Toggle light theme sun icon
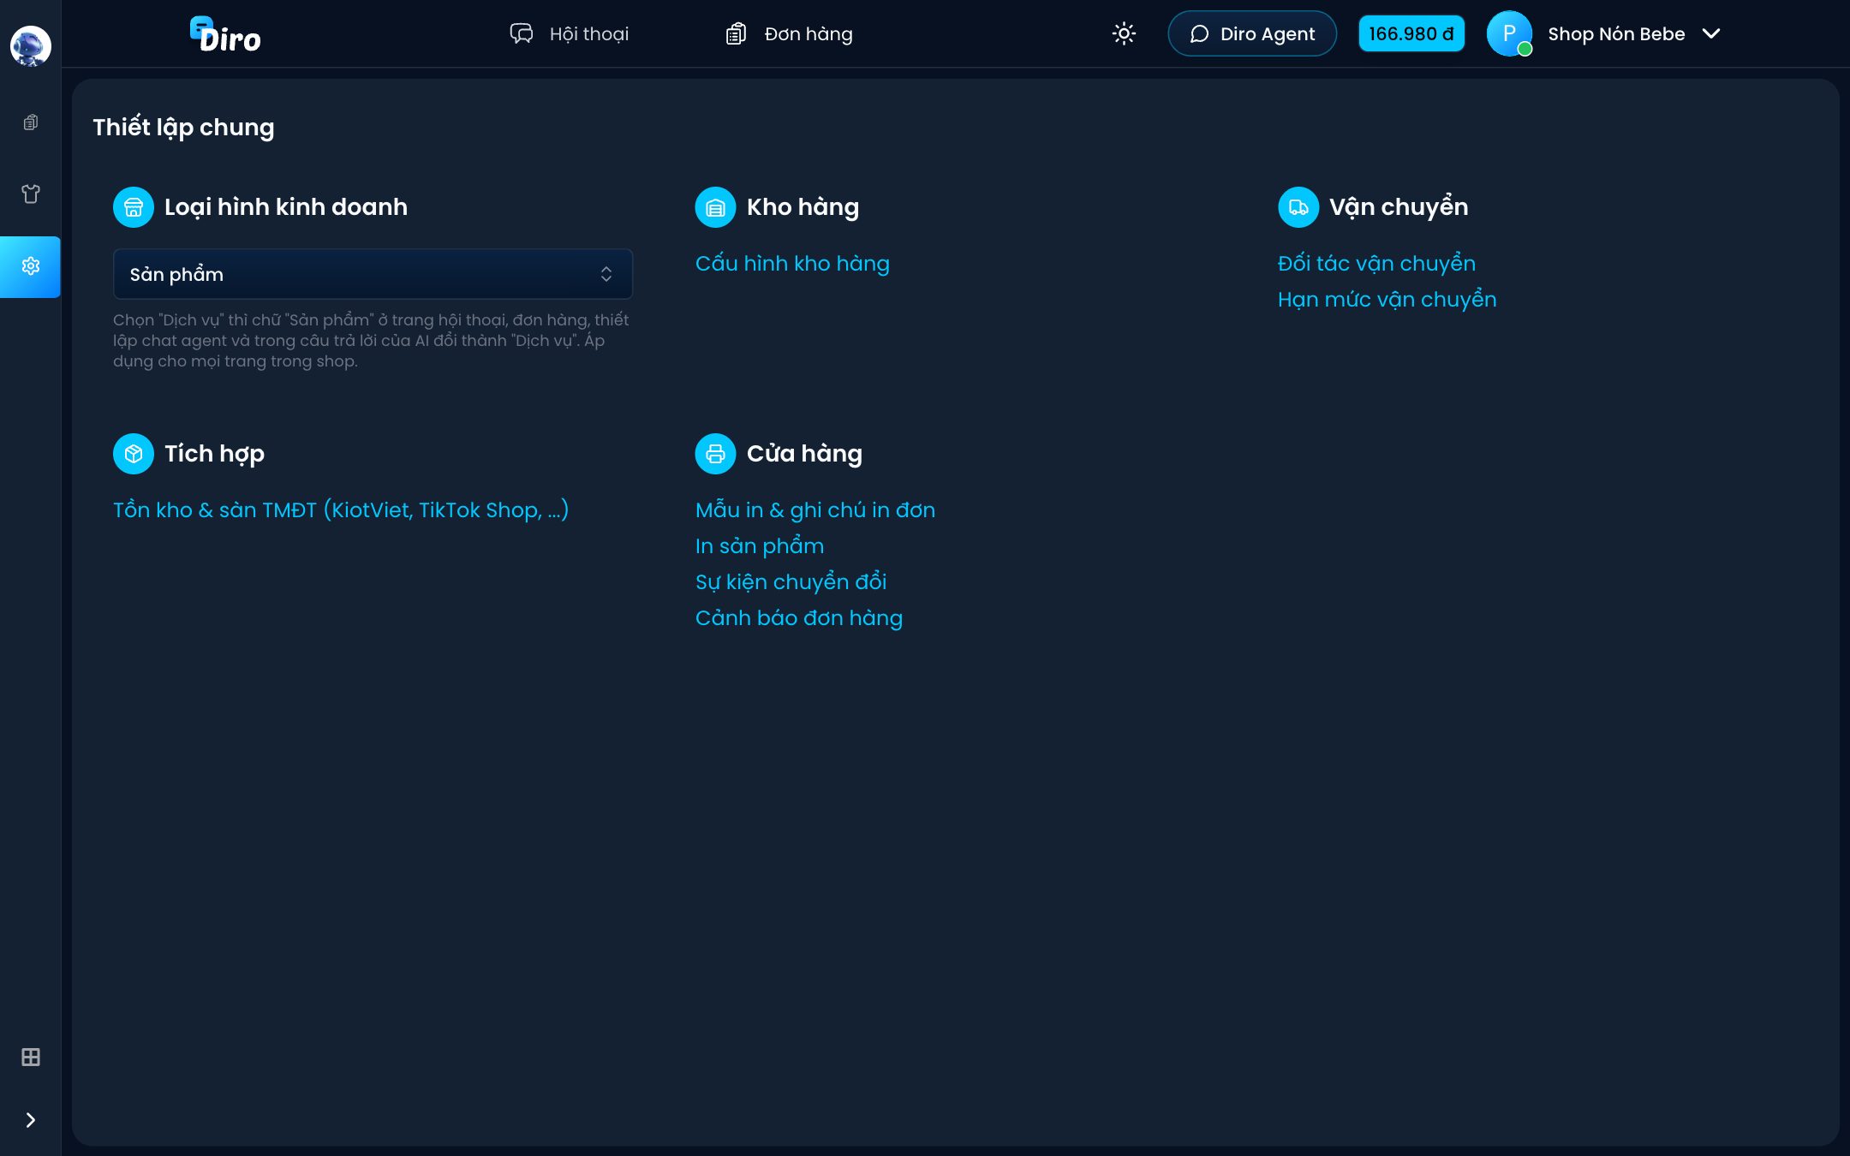The image size is (1850, 1156). pos(1123,33)
